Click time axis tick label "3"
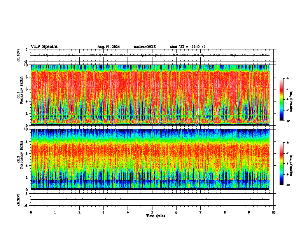Image resolution: width=308 pixels, height=238 pixels. tap(103, 212)
